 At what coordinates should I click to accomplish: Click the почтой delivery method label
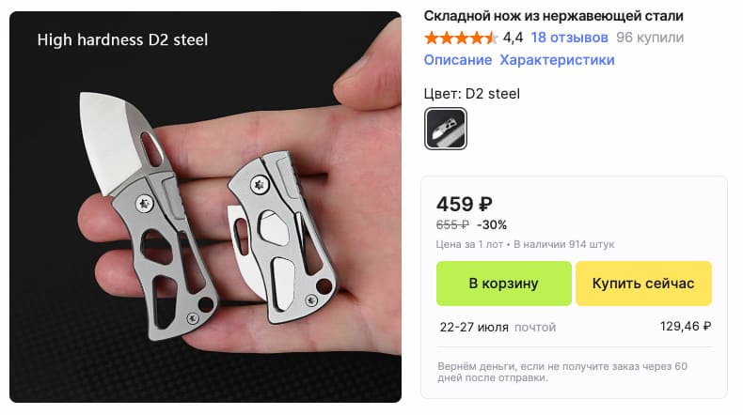(x=535, y=327)
